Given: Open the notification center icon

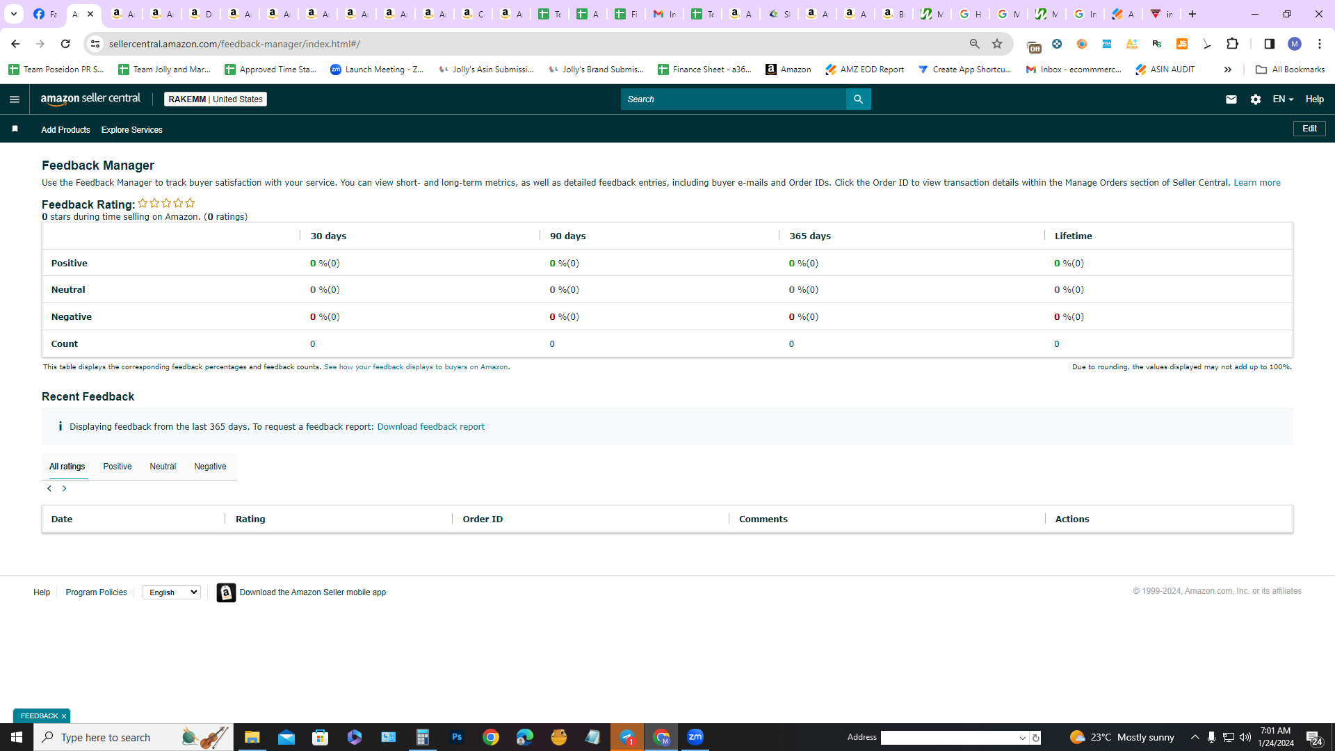Looking at the screenshot, I should click(x=1313, y=738).
